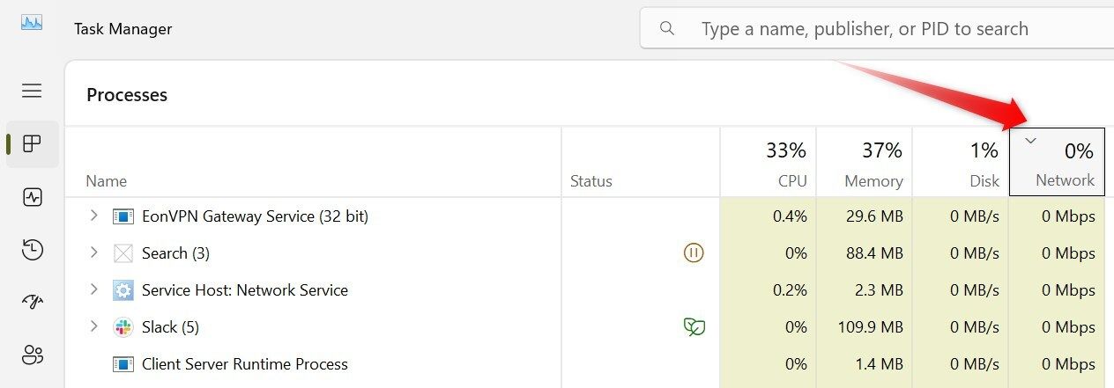Expand the Slack (5) process group

pos(94,327)
